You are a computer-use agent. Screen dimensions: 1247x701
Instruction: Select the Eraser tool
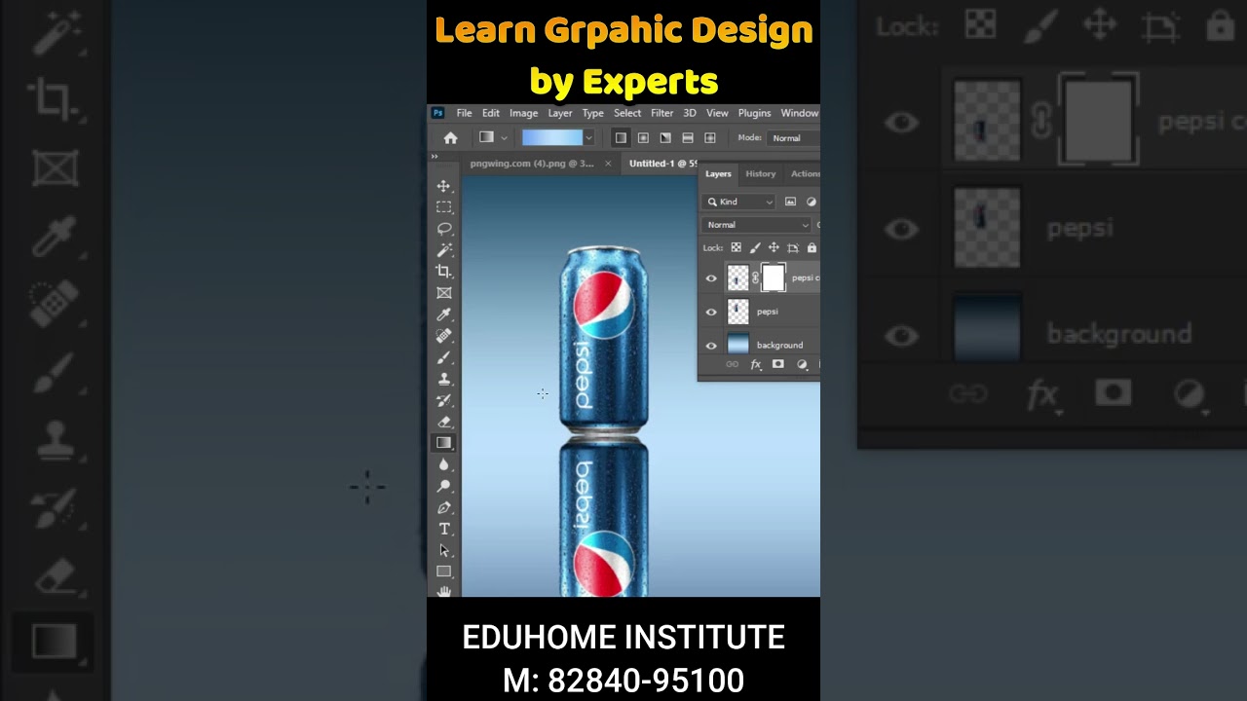[x=443, y=422]
